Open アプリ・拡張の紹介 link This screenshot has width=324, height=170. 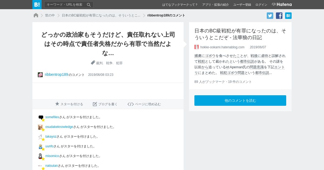point(215,5)
